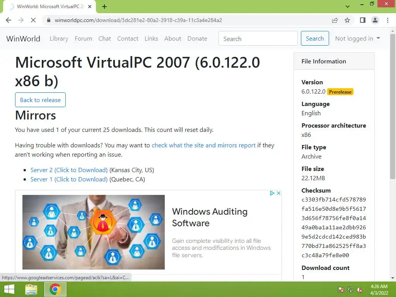Click the Back to release button
Image resolution: width=396 pixels, height=297 pixels.
coord(40,100)
